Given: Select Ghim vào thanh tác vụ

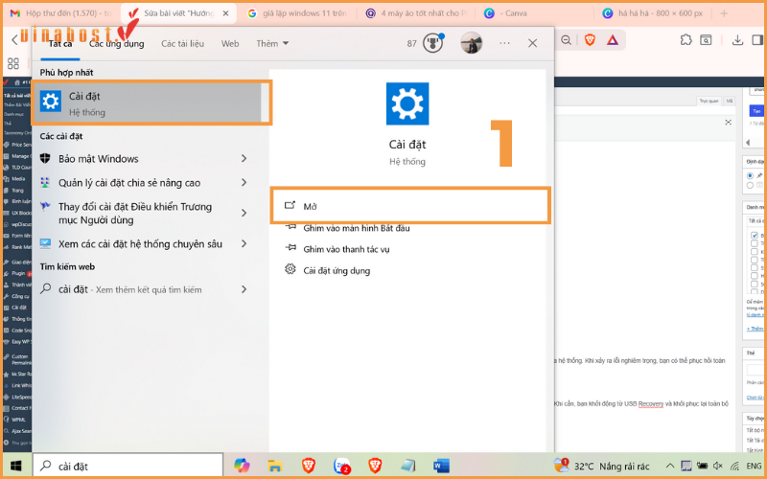Looking at the screenshot, I should pyautogui.click(x=345, y=249).
